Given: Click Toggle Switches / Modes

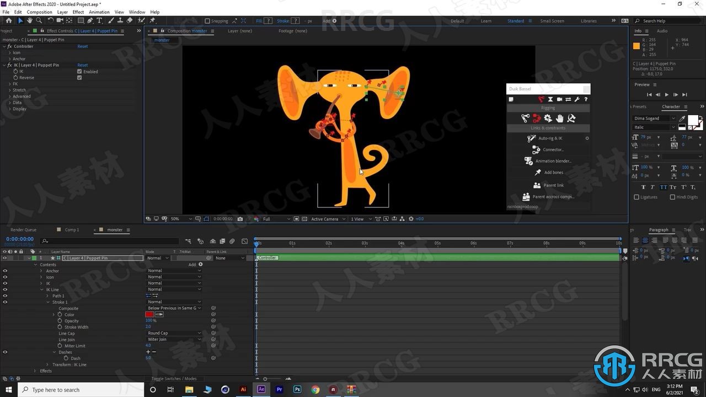Looking at the screenshot, I should (x=174, y=379).
